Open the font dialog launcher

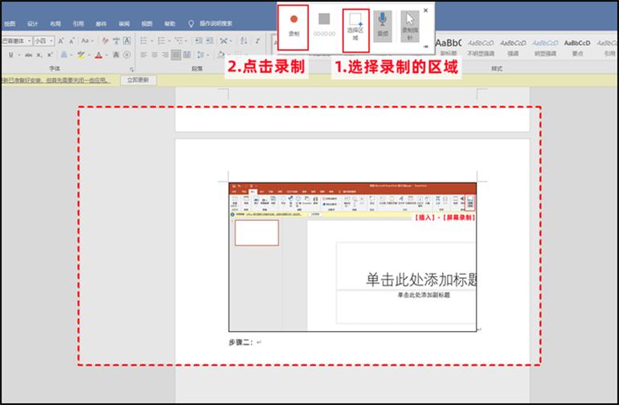132,69
